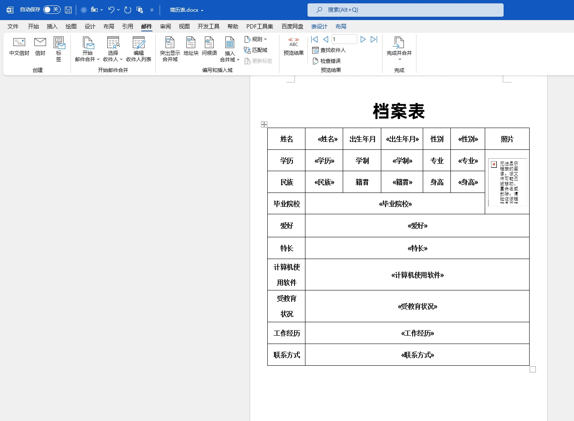The image size is (574, 421).
Task: Go to next record icon
Action: coord(363,39)
